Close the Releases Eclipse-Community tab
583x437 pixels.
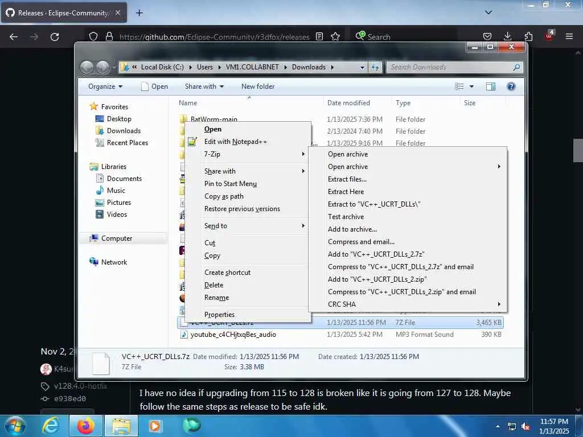118,13
